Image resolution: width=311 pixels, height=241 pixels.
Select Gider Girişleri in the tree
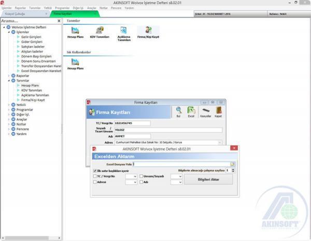[32, 42]
